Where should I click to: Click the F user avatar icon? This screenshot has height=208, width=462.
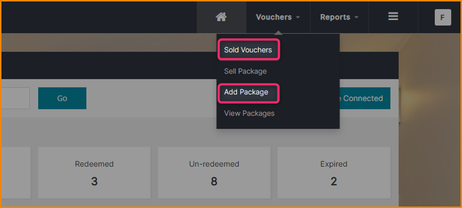442,17
